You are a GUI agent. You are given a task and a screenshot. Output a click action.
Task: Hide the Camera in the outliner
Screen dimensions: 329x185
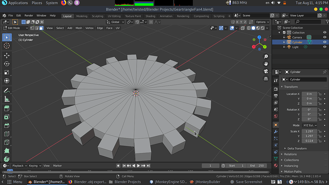point(325,37)
